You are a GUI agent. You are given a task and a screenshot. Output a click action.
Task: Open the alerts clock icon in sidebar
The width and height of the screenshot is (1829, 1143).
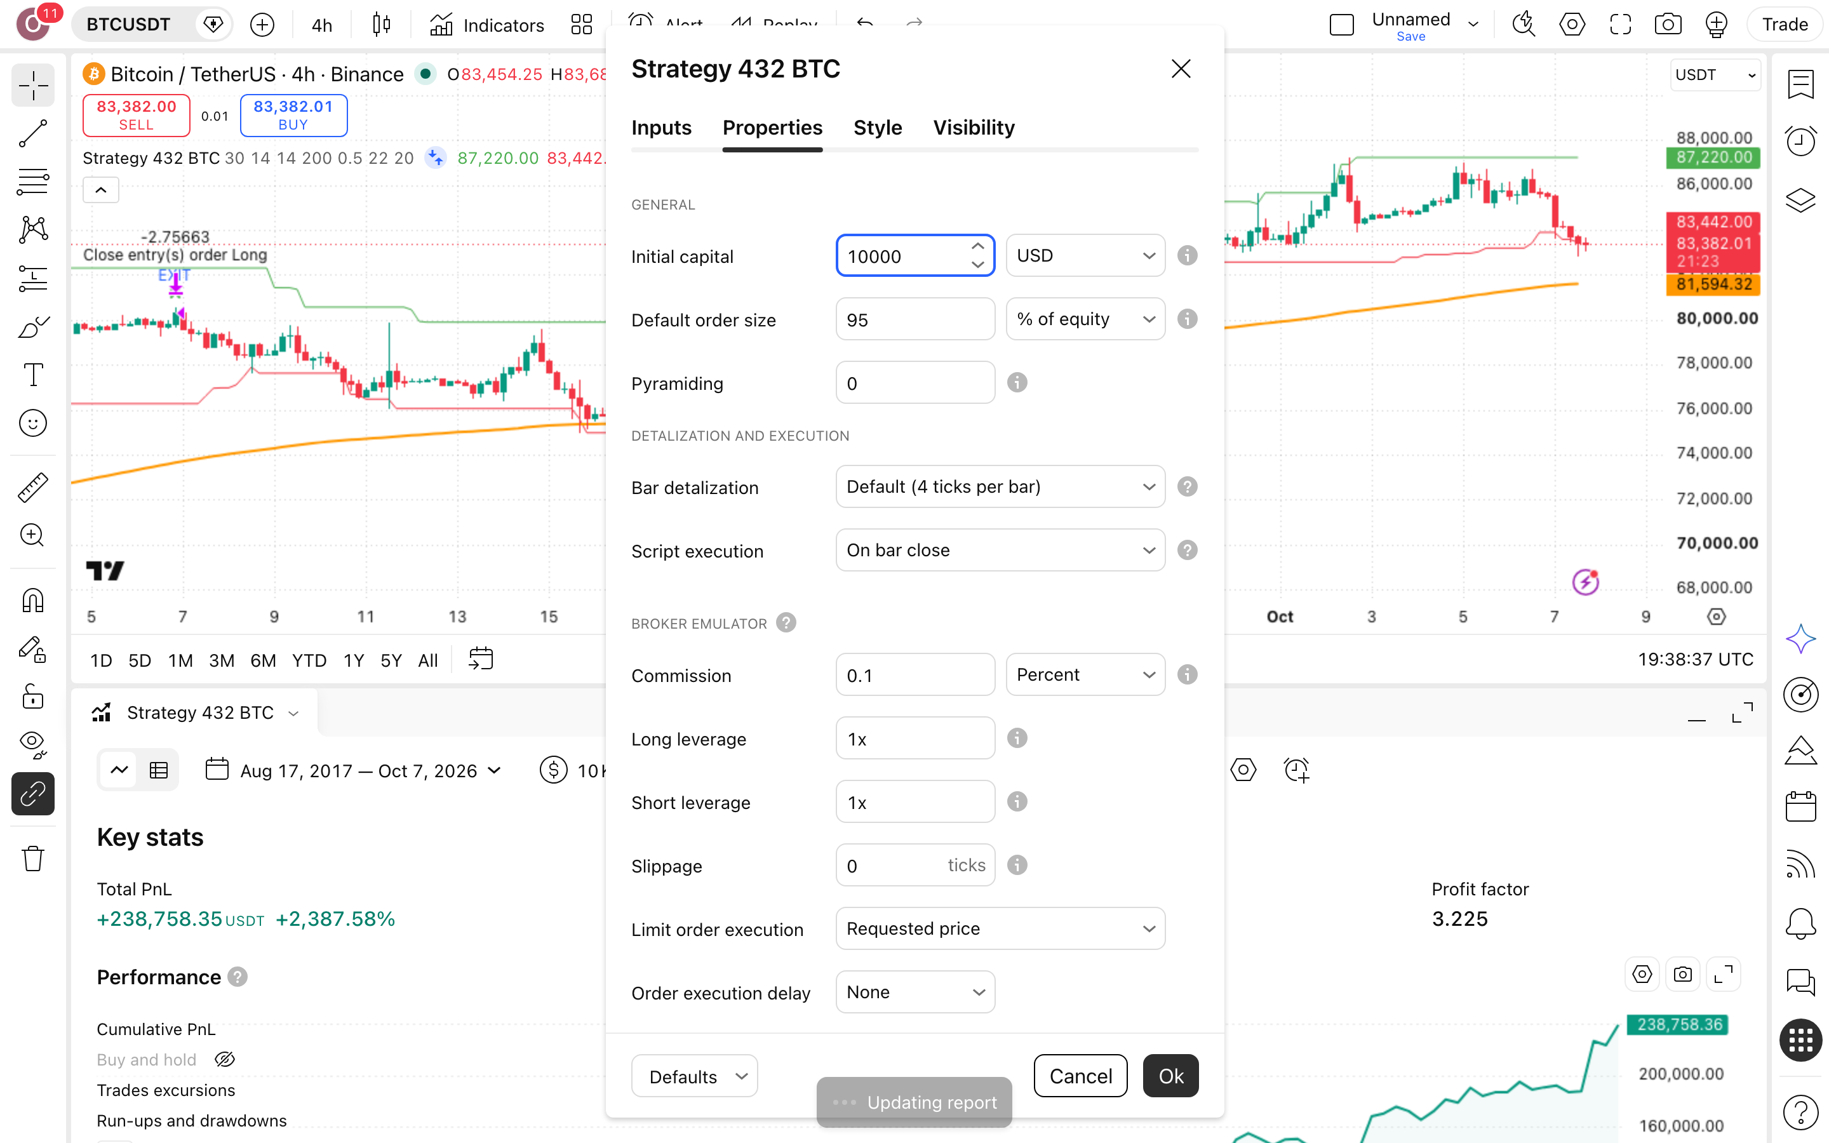tap(1801, 142)
